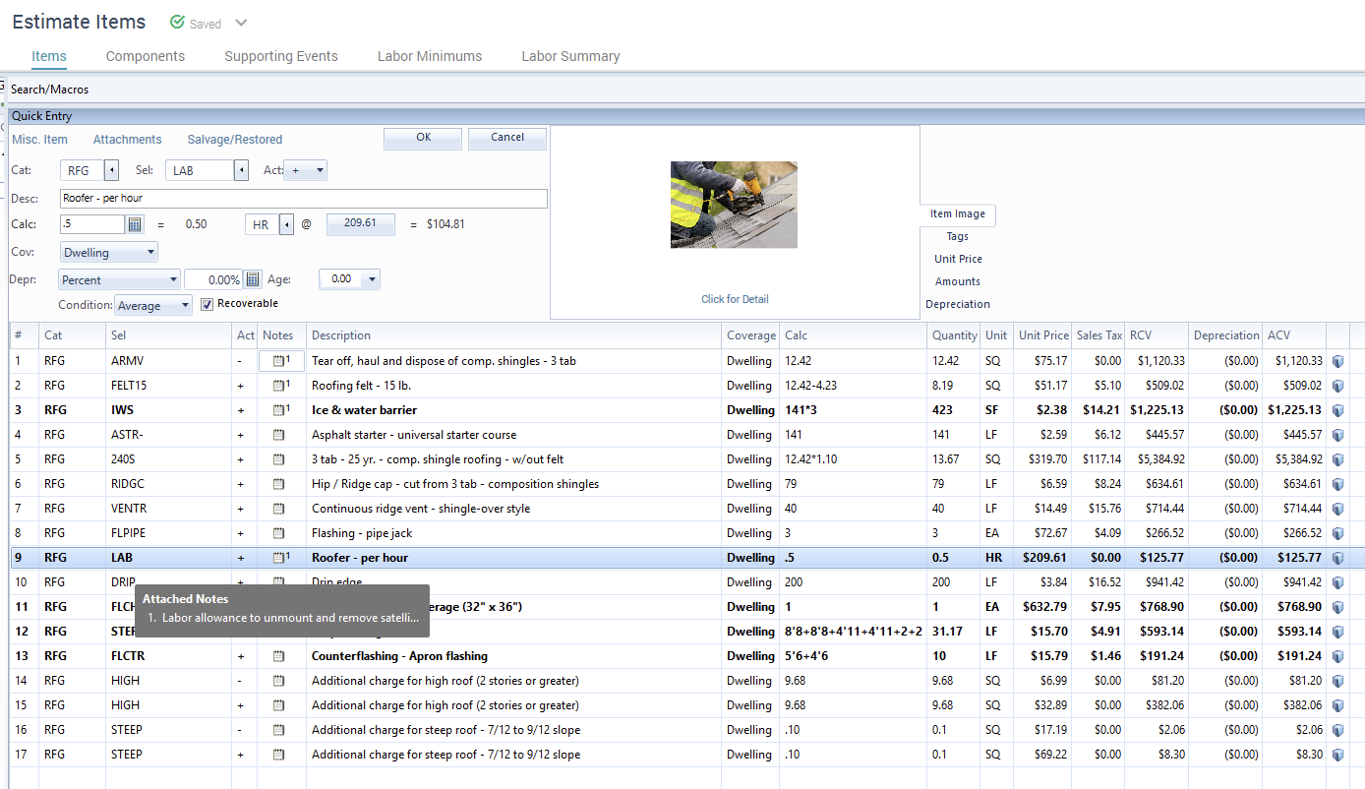Screen dimensions: 1365x789
Task: Click the Cancel button
Action: point(506,138)
